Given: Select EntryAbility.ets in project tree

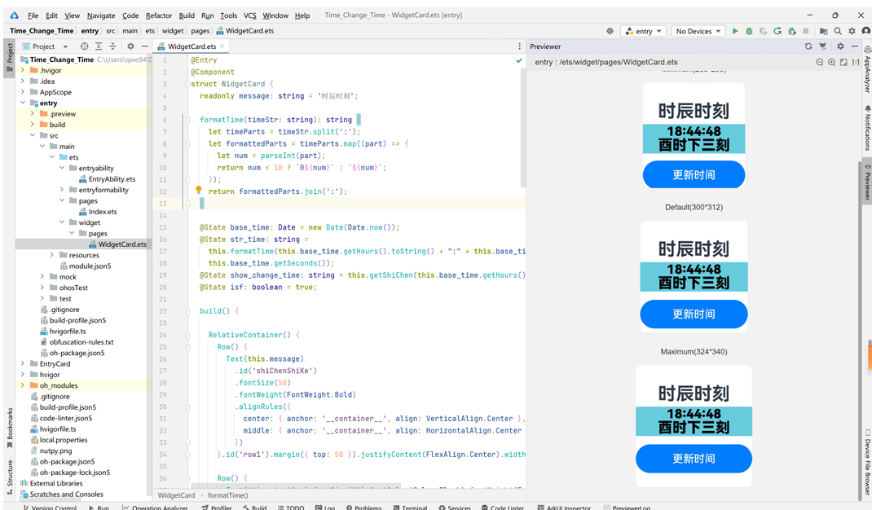Looking at the screenshot, I should tap(111, 179).
